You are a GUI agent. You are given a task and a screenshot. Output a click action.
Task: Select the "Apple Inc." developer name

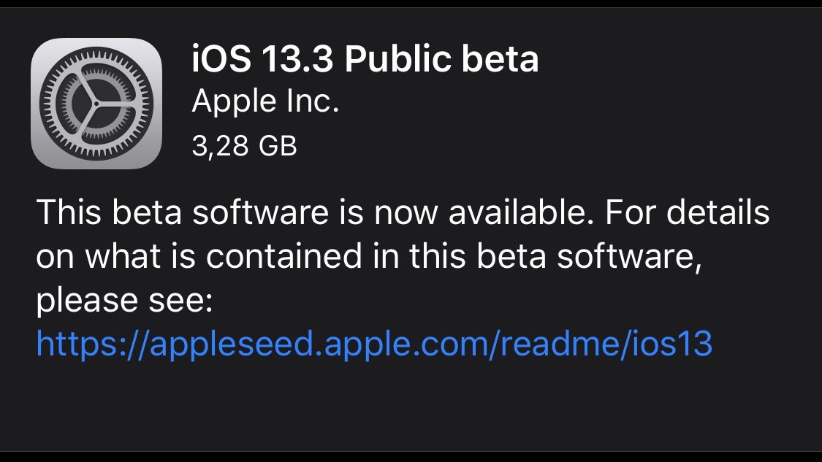tap(265, 103)
